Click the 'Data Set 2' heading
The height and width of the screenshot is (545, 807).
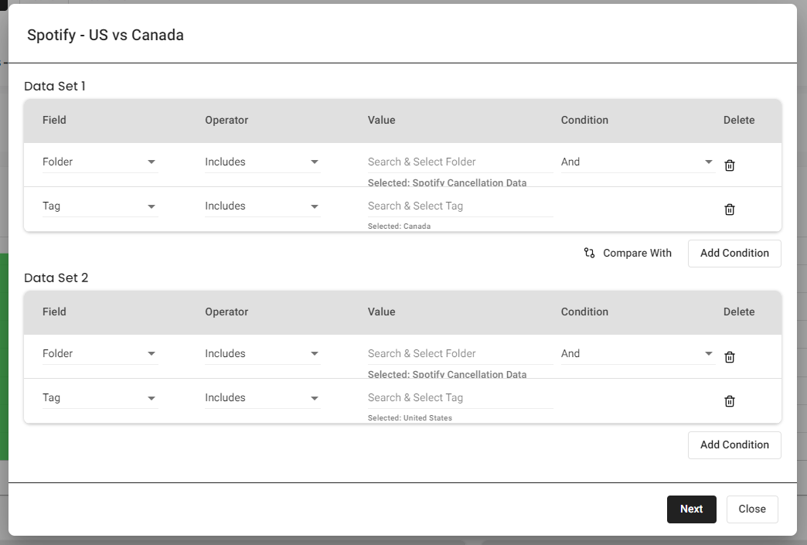tap(56, 278)
